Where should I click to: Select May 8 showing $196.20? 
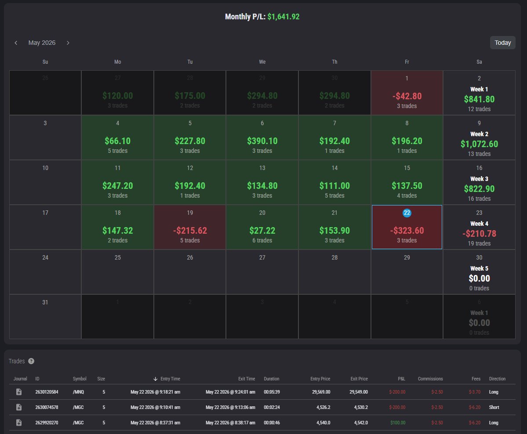[x=407, y=137]
